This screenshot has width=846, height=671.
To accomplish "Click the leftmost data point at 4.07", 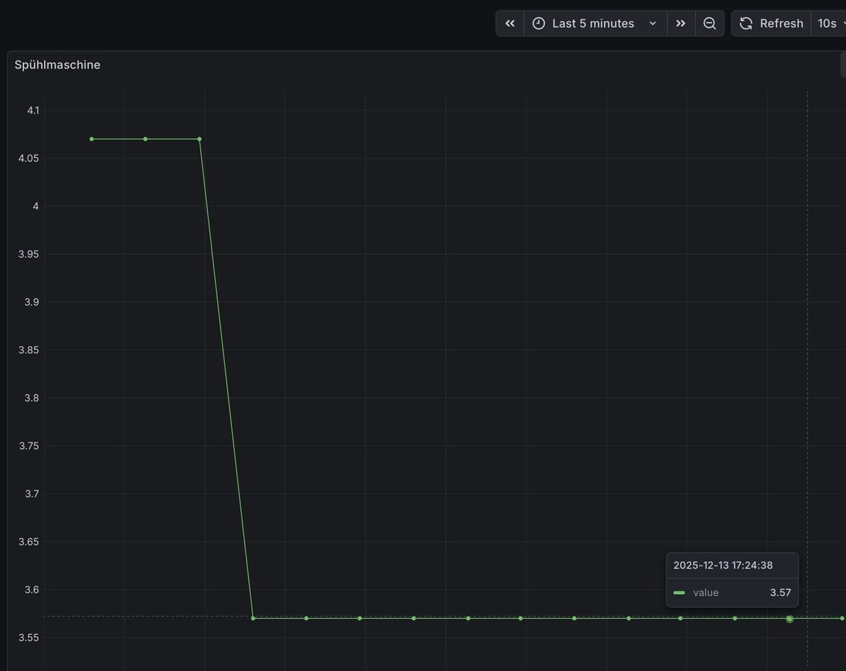I will tap(92, 139).
